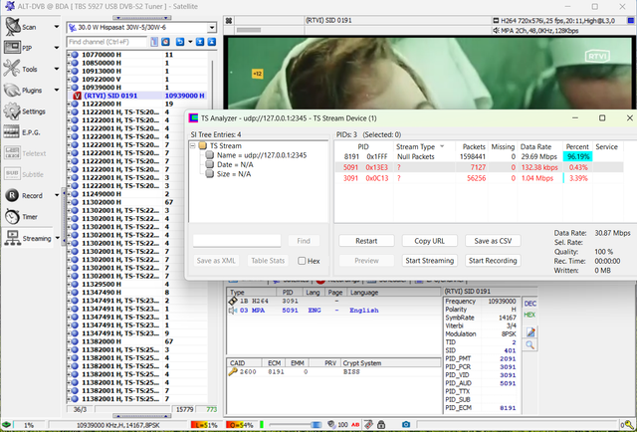Click the magnifier icon below the edit icon
The image size is (637, 432).
[x=531, y=345]
